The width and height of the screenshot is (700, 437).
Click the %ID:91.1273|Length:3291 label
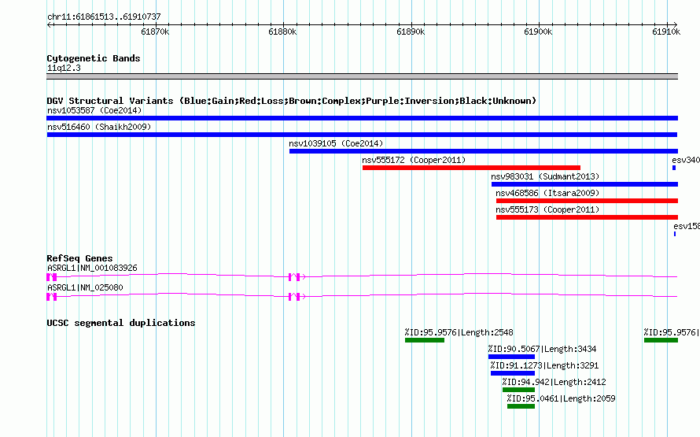544,365
